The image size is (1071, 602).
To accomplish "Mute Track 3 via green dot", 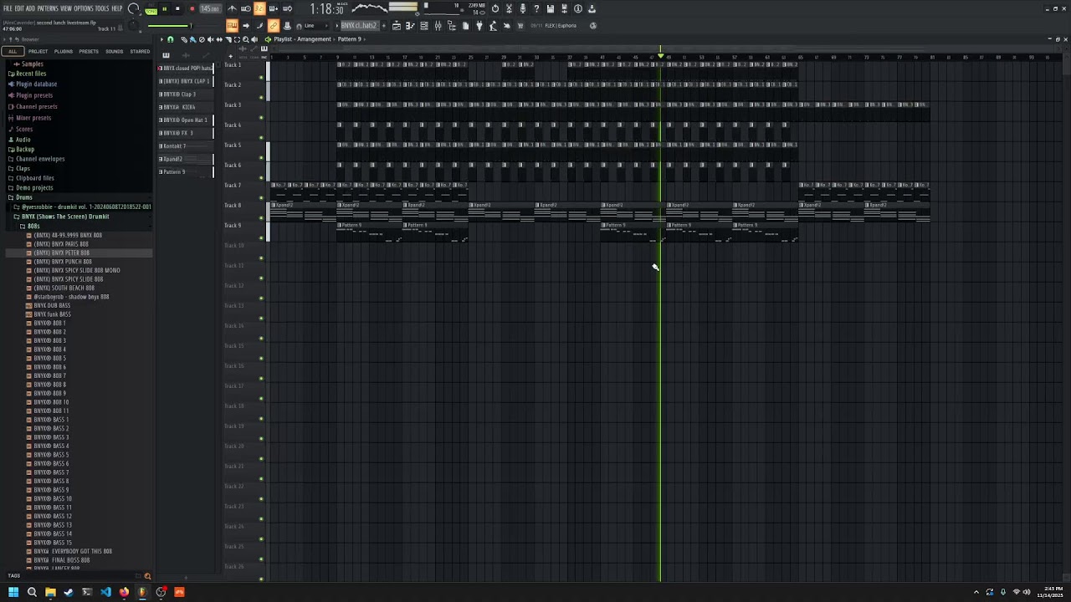I will (261, 117).
